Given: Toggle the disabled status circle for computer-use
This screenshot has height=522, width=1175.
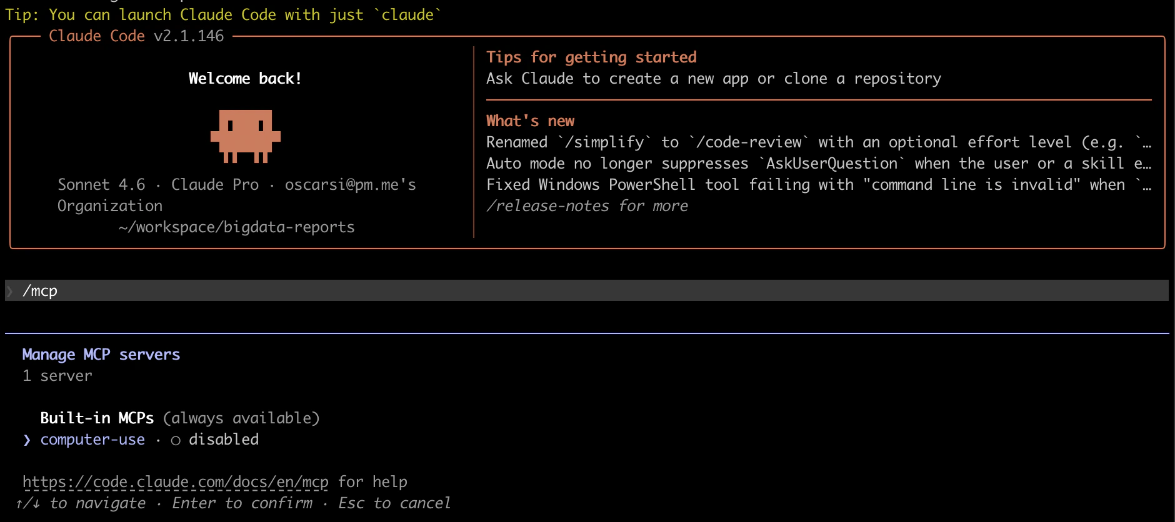Looking at the screenshot, I should (x=176, y=440).
